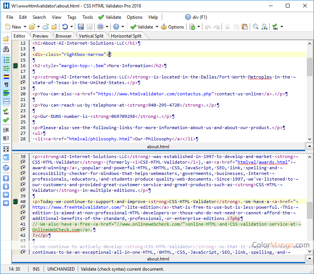
Task: Switch to the Preview tab
Action: click(x=40, y=35)
